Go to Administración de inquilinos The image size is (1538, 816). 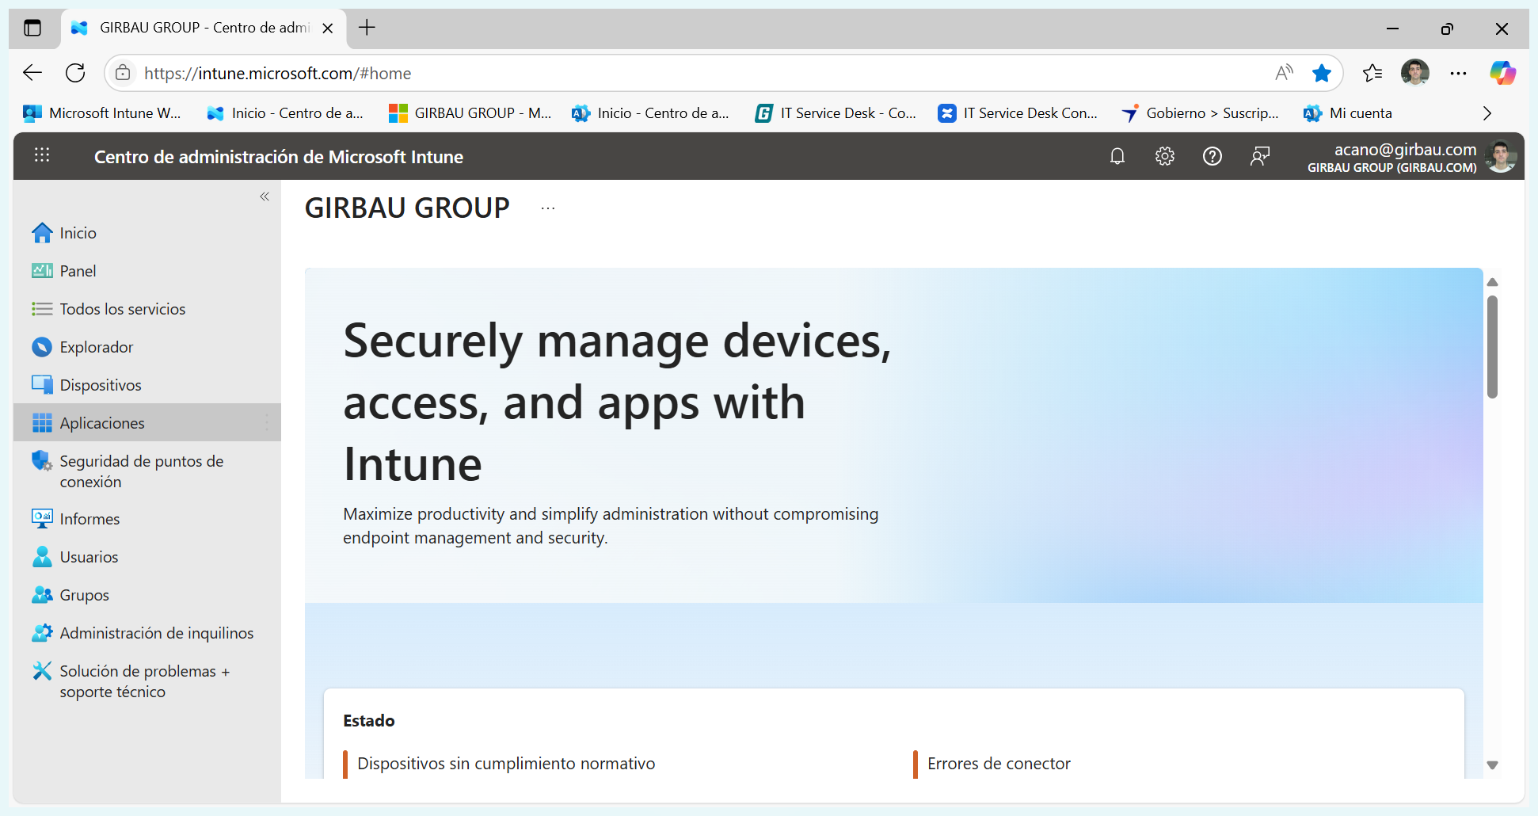click(x=156, y=633)
